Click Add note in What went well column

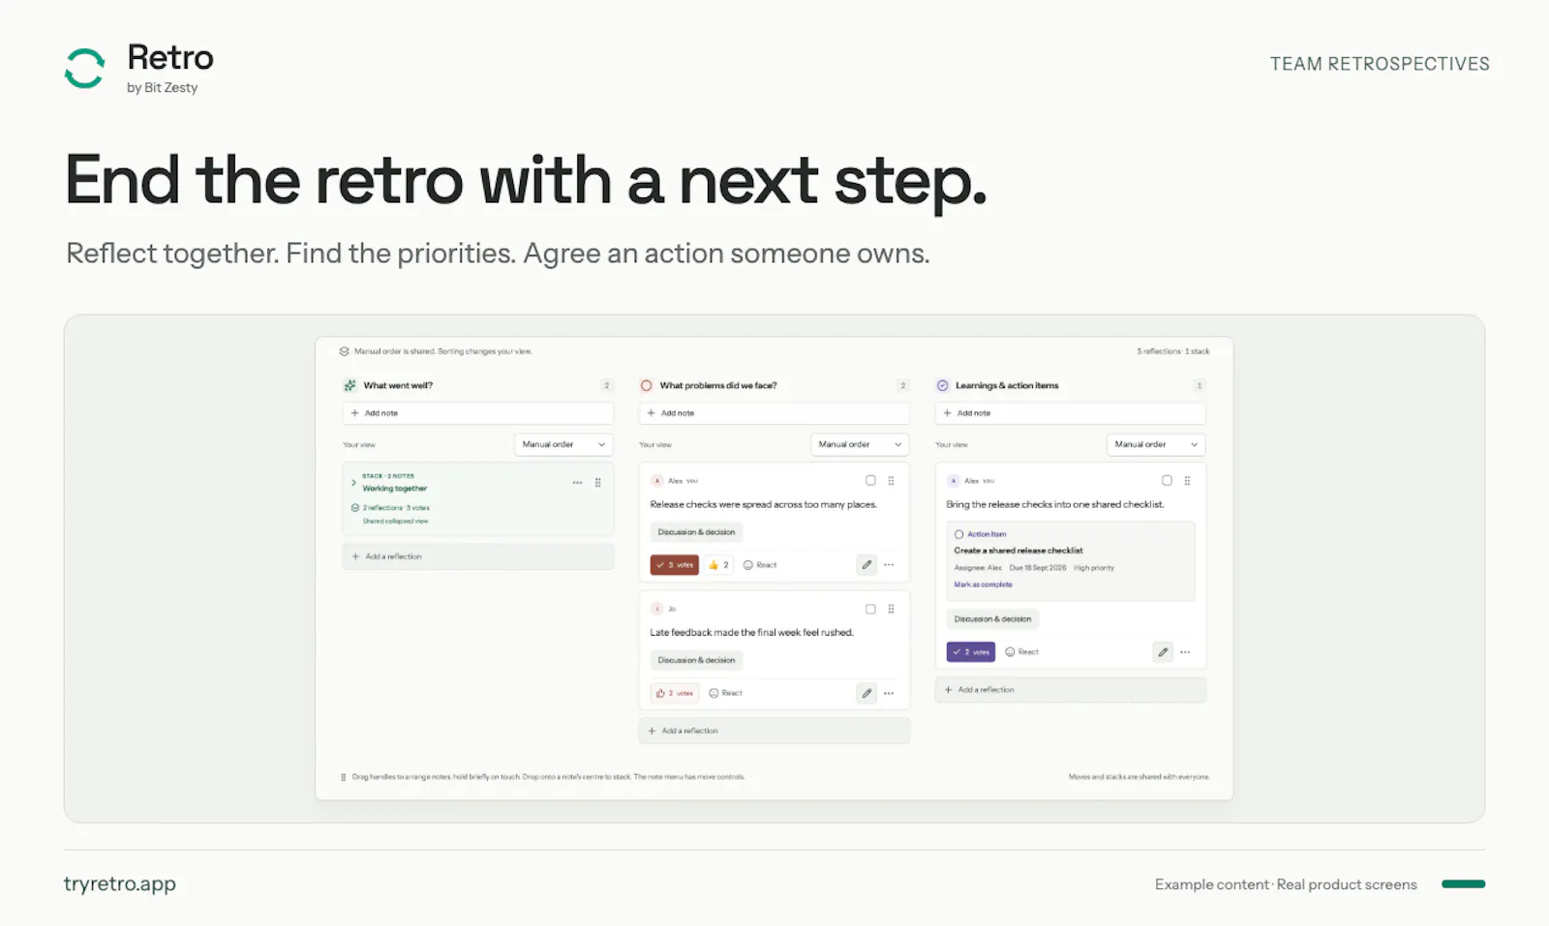pyautogui.click(x=478, y=413)
